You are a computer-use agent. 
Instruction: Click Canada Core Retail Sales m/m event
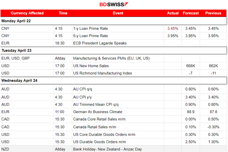pyautogui.click(x=98, y=119)
